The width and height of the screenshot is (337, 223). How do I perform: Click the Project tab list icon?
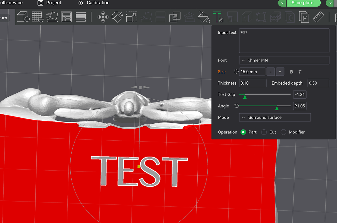(x=40, y=3)
